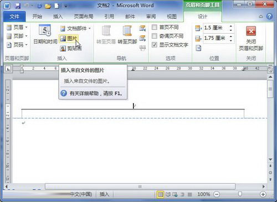This screenshot has width=277, height=202.
Task: Click zoom in plus button
Action: point(263,194)
